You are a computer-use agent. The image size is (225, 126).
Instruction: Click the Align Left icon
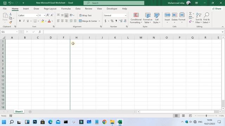58,21
